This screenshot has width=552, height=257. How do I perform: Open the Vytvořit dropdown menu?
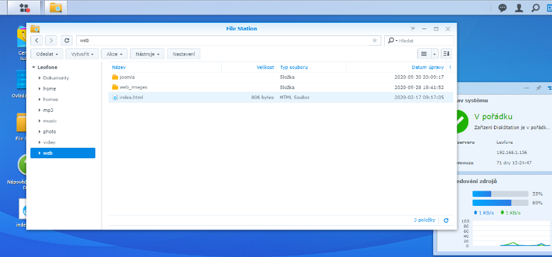point(82,54)
